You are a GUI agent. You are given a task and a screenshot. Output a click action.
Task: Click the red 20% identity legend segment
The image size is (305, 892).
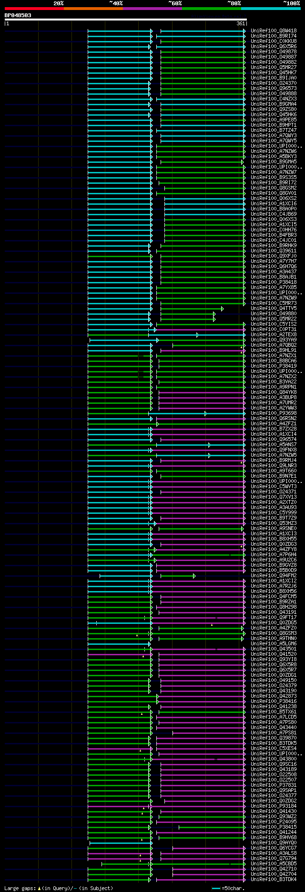pos(34,8)
